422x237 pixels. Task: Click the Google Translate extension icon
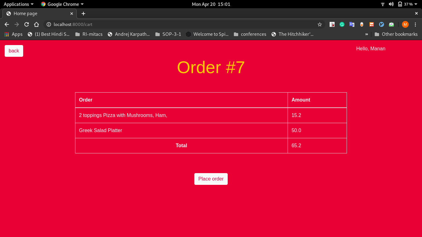coord(352,24)
